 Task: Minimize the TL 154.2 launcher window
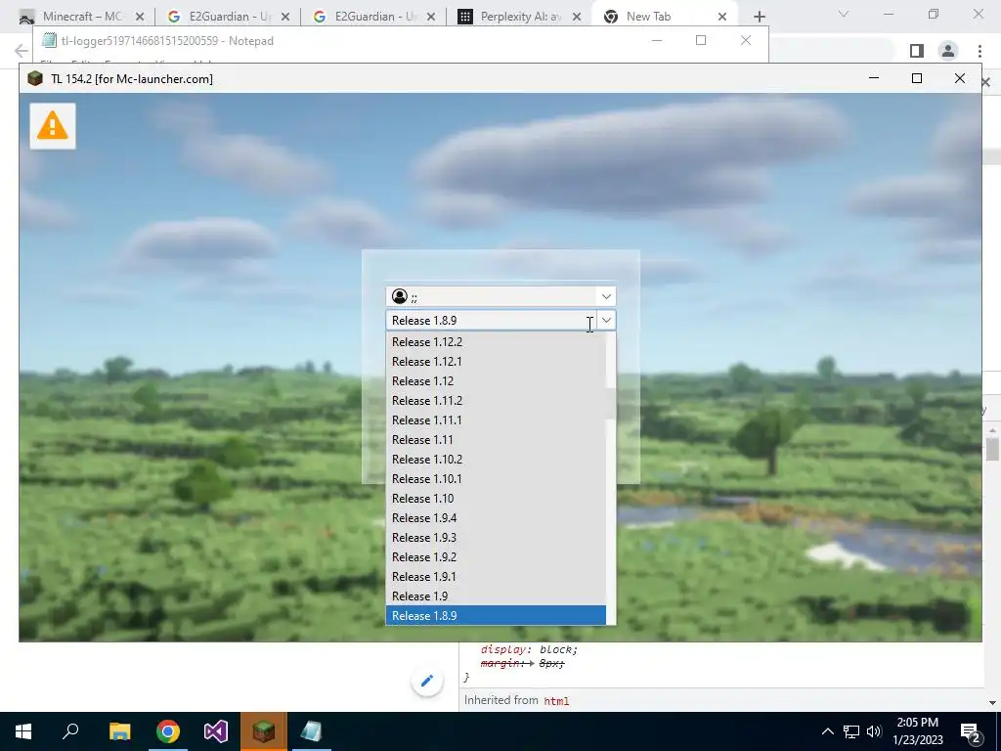tap(874, 78)
